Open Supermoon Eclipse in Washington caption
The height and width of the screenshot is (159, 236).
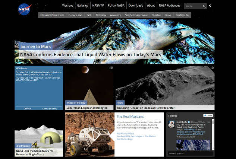(x=89, y=108)
